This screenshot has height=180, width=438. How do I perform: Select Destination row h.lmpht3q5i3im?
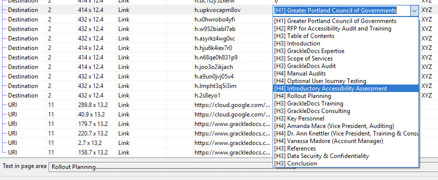pos(219,86)
